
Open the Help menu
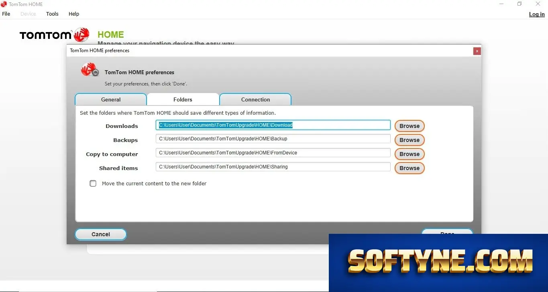pos(74,14)
